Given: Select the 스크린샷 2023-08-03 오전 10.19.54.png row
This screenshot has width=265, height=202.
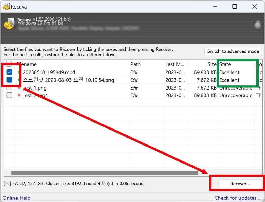Looking at the screenshot, I should click(133, 80).
